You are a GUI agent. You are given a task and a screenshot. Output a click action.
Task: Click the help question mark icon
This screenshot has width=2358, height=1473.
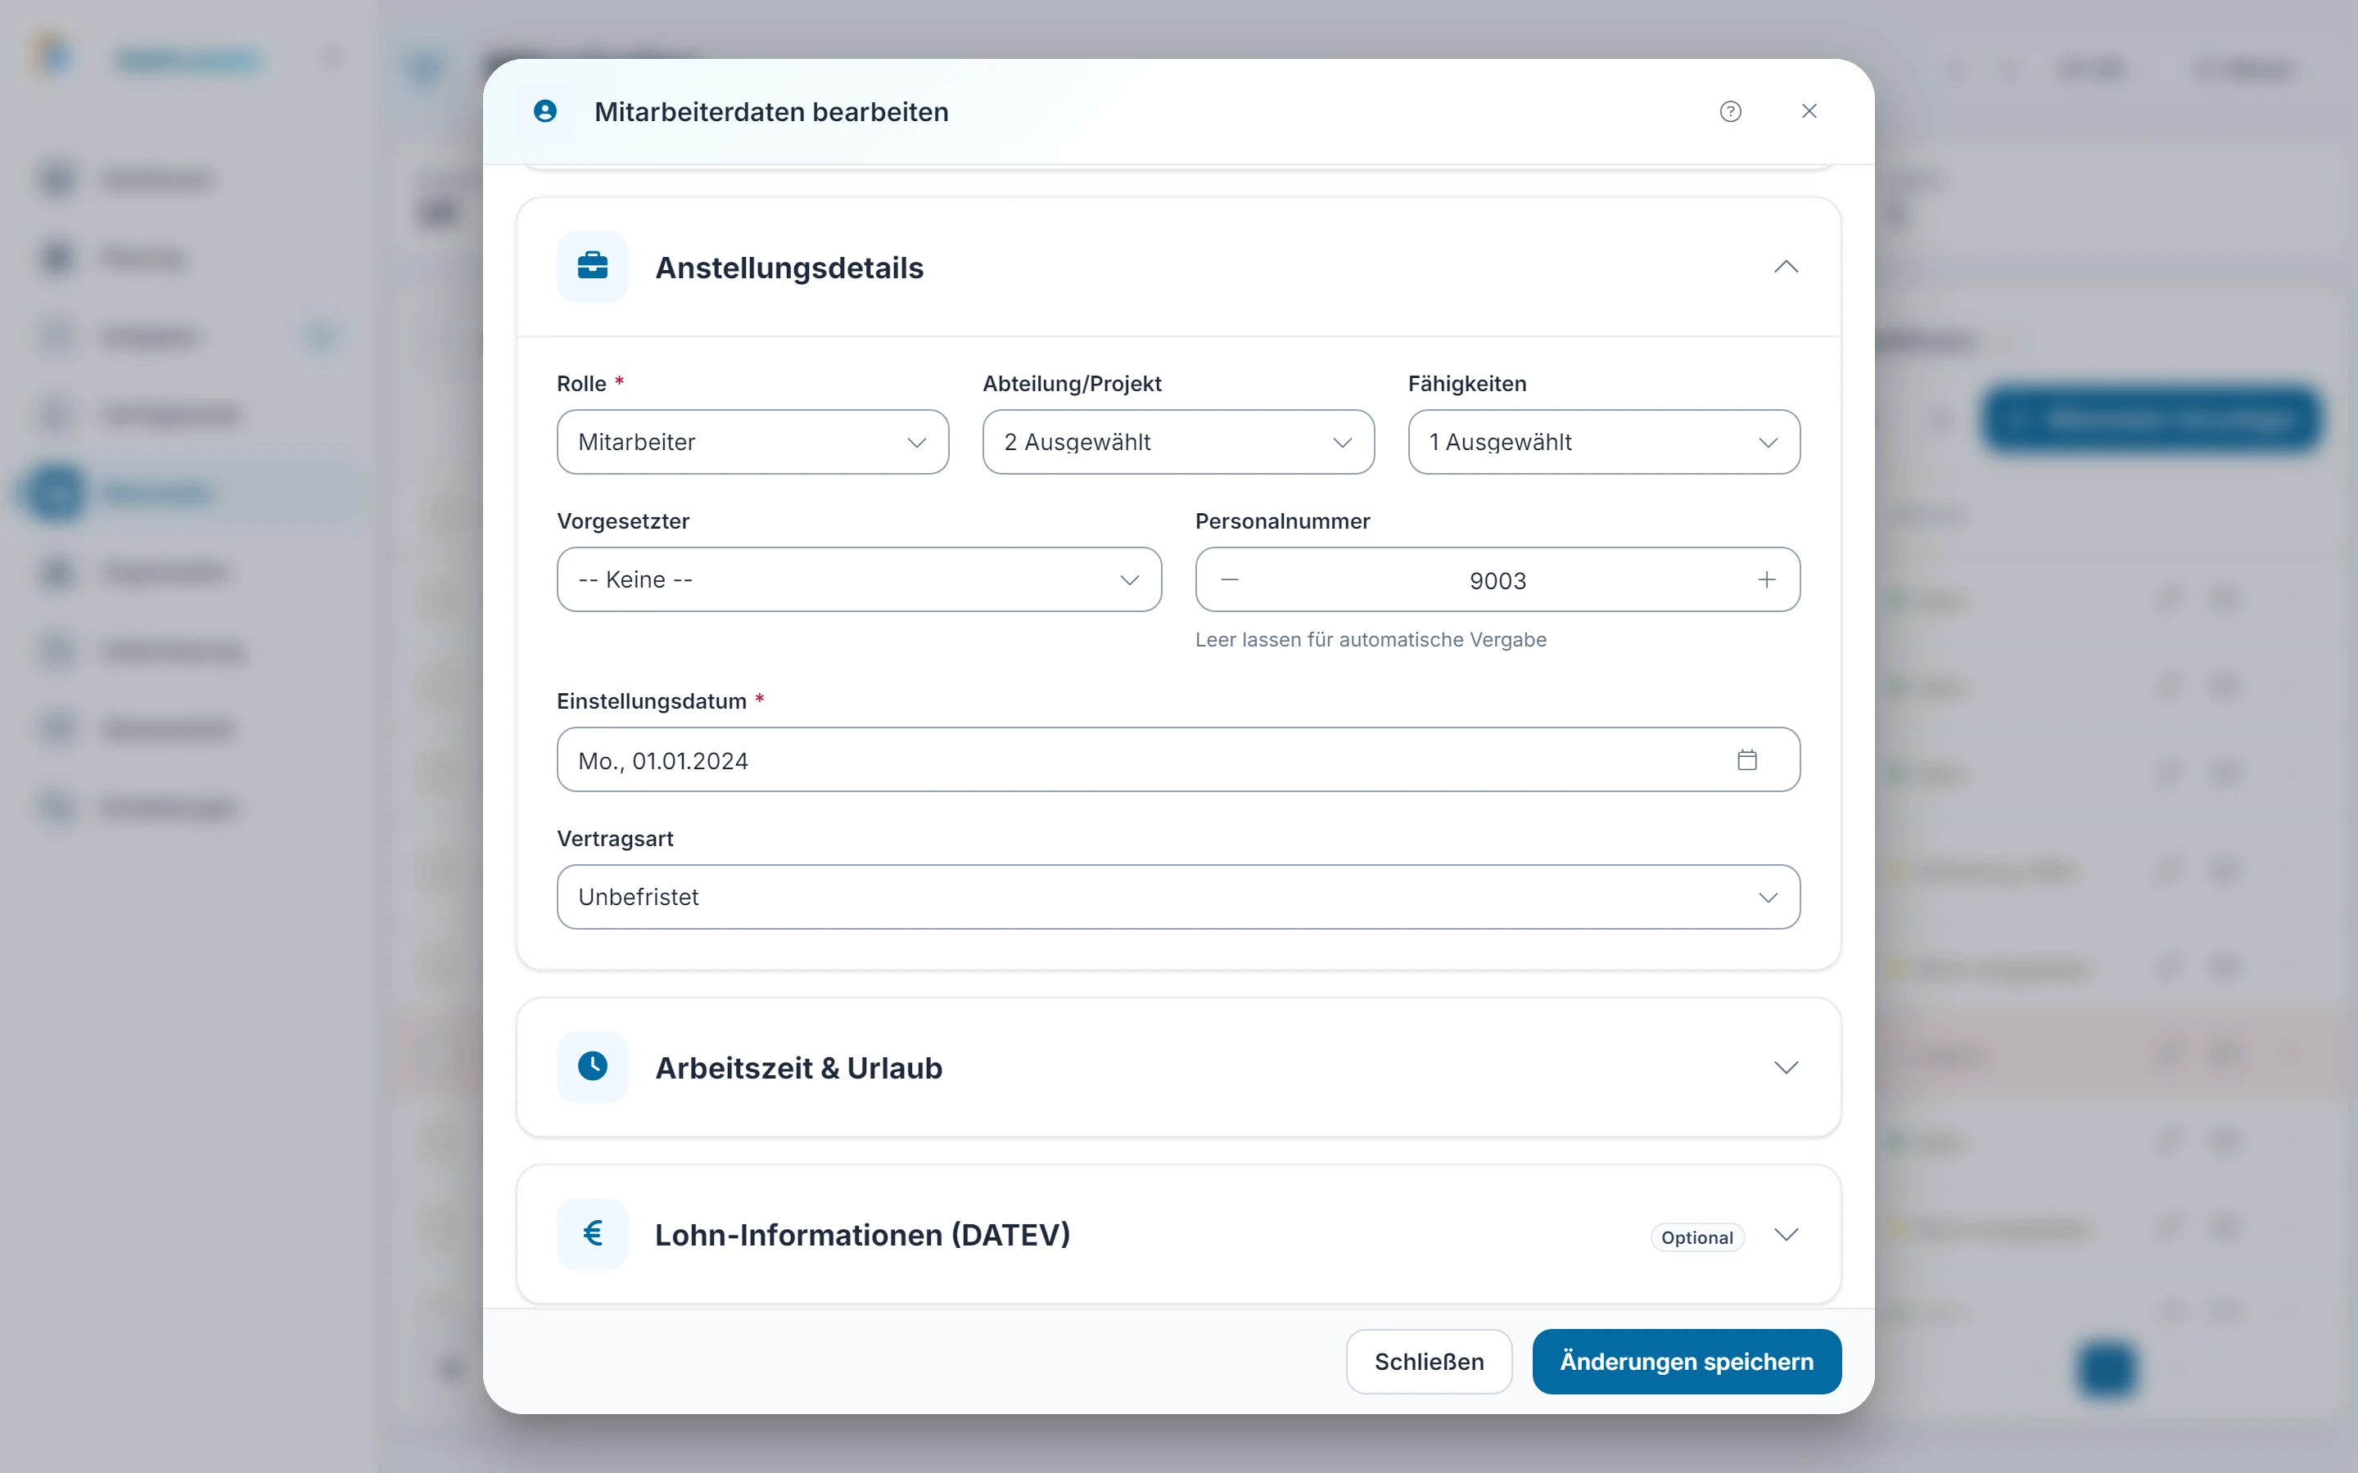coord(1729,111)
